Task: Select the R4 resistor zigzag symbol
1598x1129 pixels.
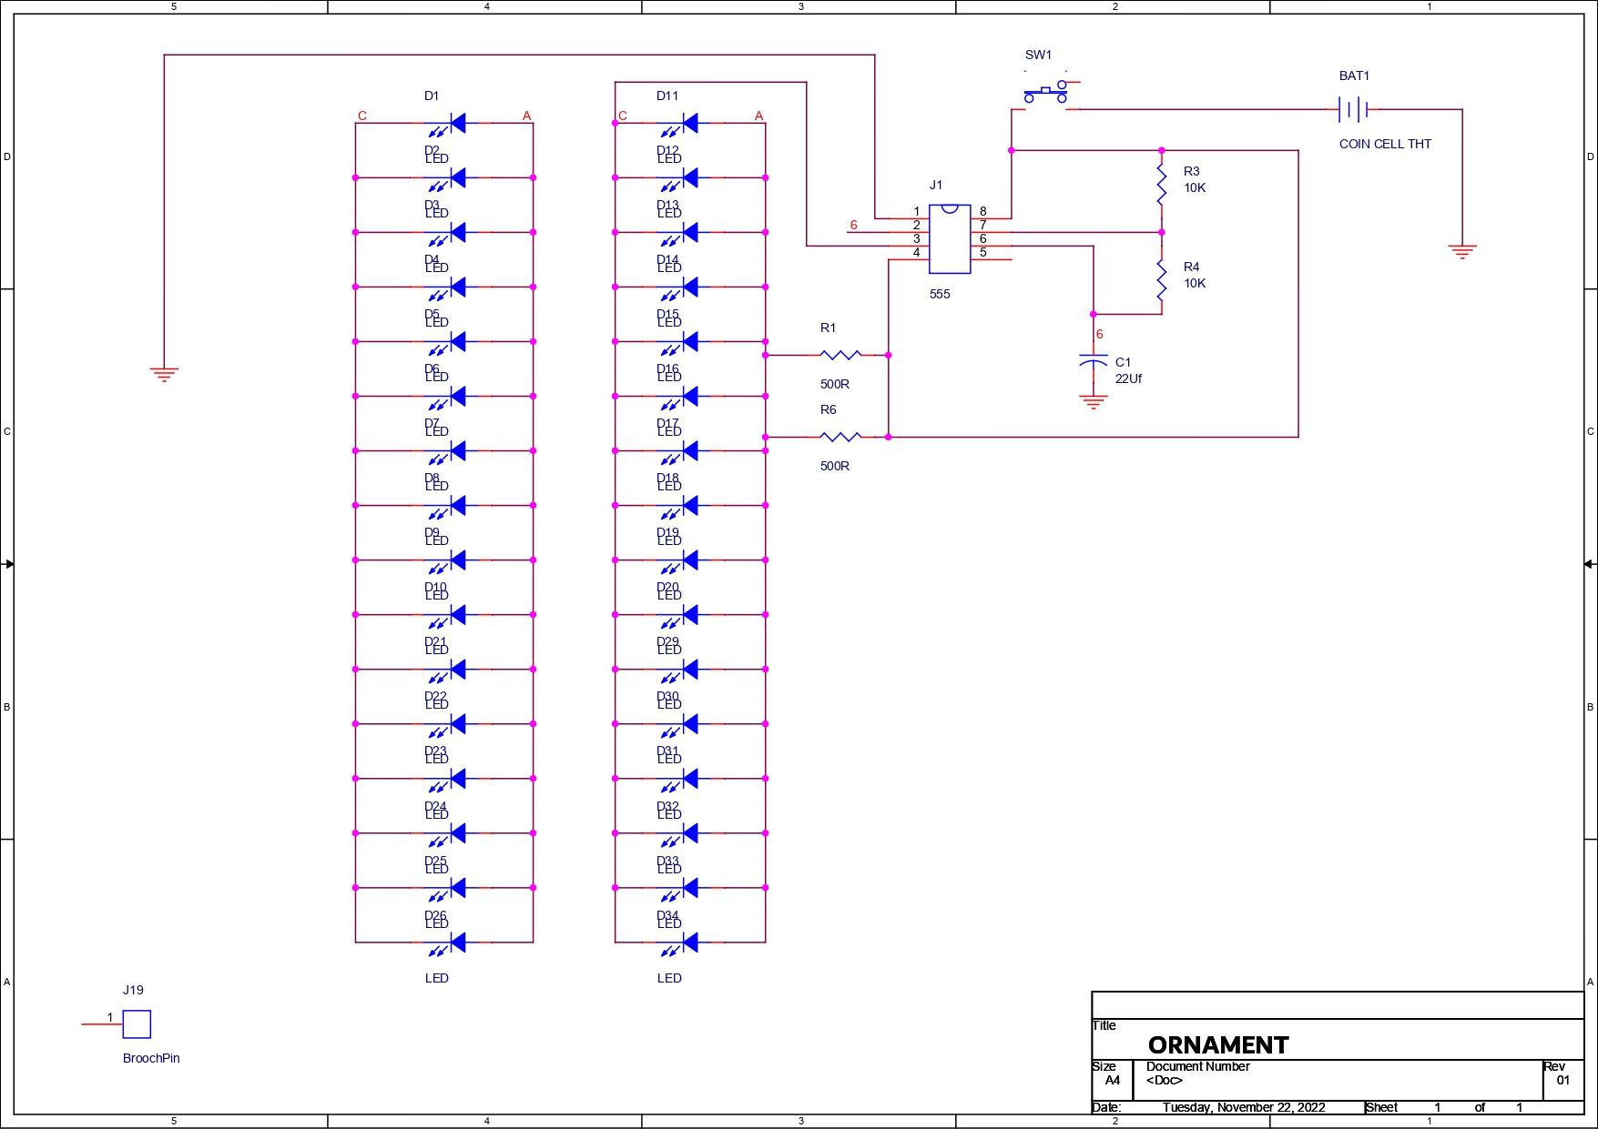Action: [1162, 280]
